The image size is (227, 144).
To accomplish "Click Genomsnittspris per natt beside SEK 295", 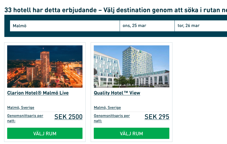I will pos(112,118).
